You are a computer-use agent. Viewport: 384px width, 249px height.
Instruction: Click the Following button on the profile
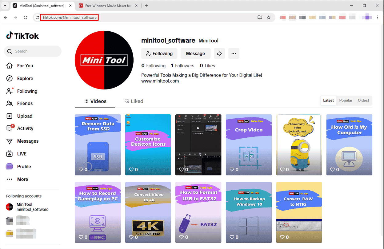tap(159, 53)
